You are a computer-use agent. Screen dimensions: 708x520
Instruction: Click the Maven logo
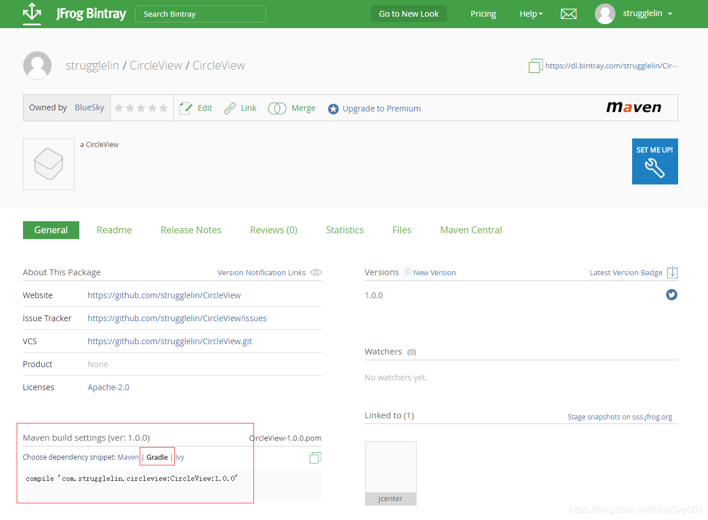tap(634, 107)
